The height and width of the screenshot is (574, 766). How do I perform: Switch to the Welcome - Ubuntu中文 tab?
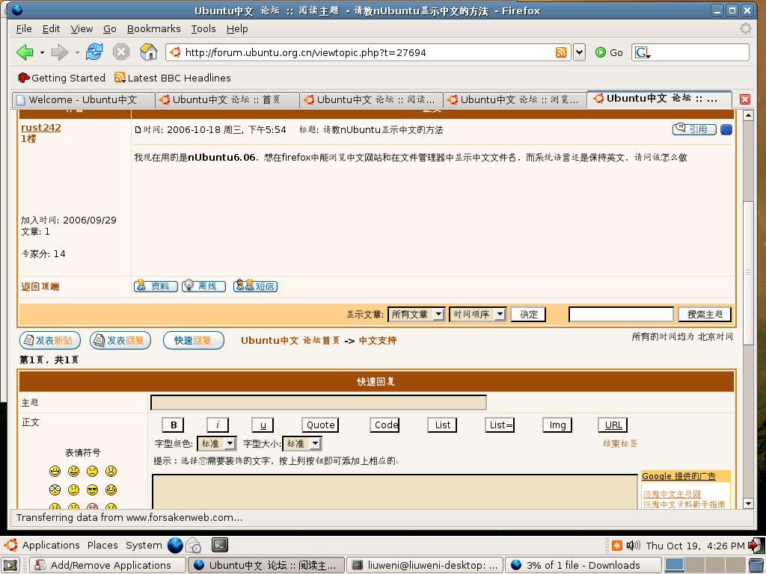point(83,99)
